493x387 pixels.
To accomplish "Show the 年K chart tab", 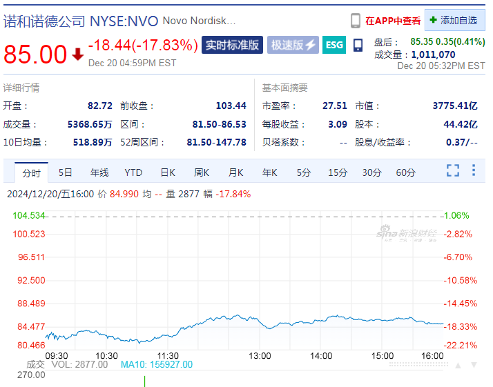I will click(x=270, y=172).
